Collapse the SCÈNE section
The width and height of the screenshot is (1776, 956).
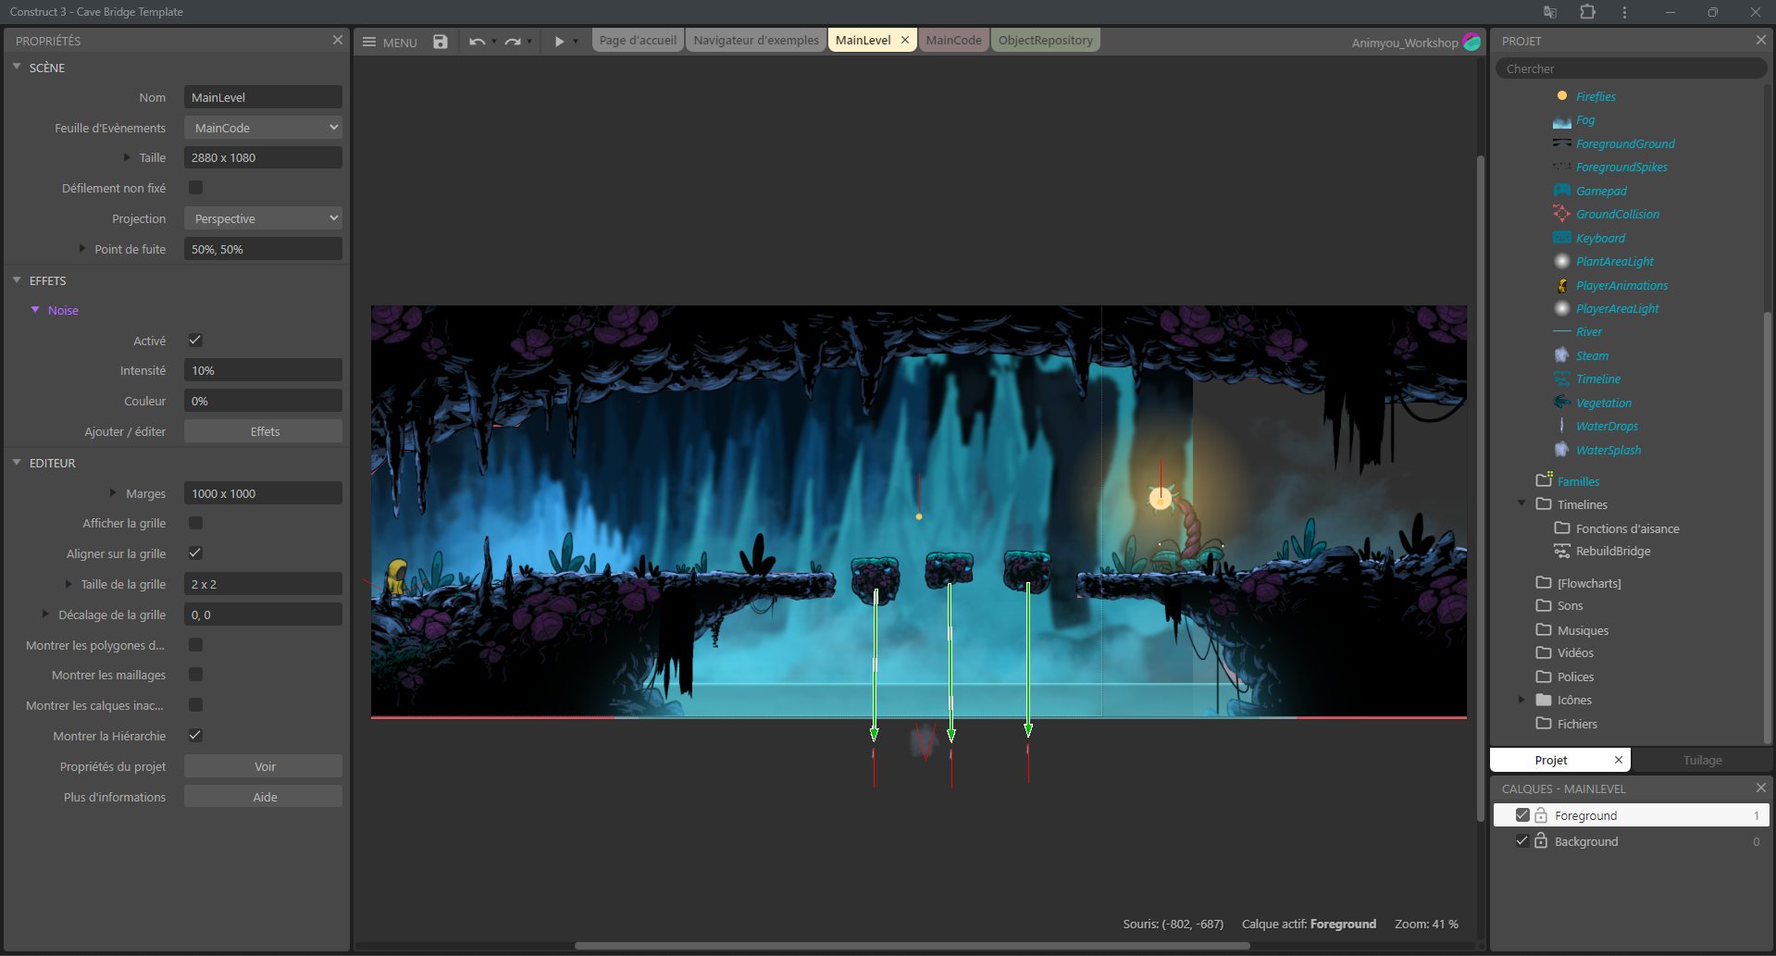tap(17, 67)
